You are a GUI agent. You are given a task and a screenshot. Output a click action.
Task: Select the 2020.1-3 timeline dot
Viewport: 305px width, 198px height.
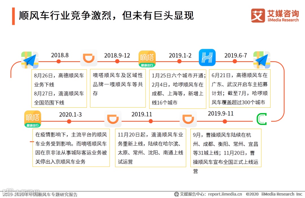coord(69,122)
